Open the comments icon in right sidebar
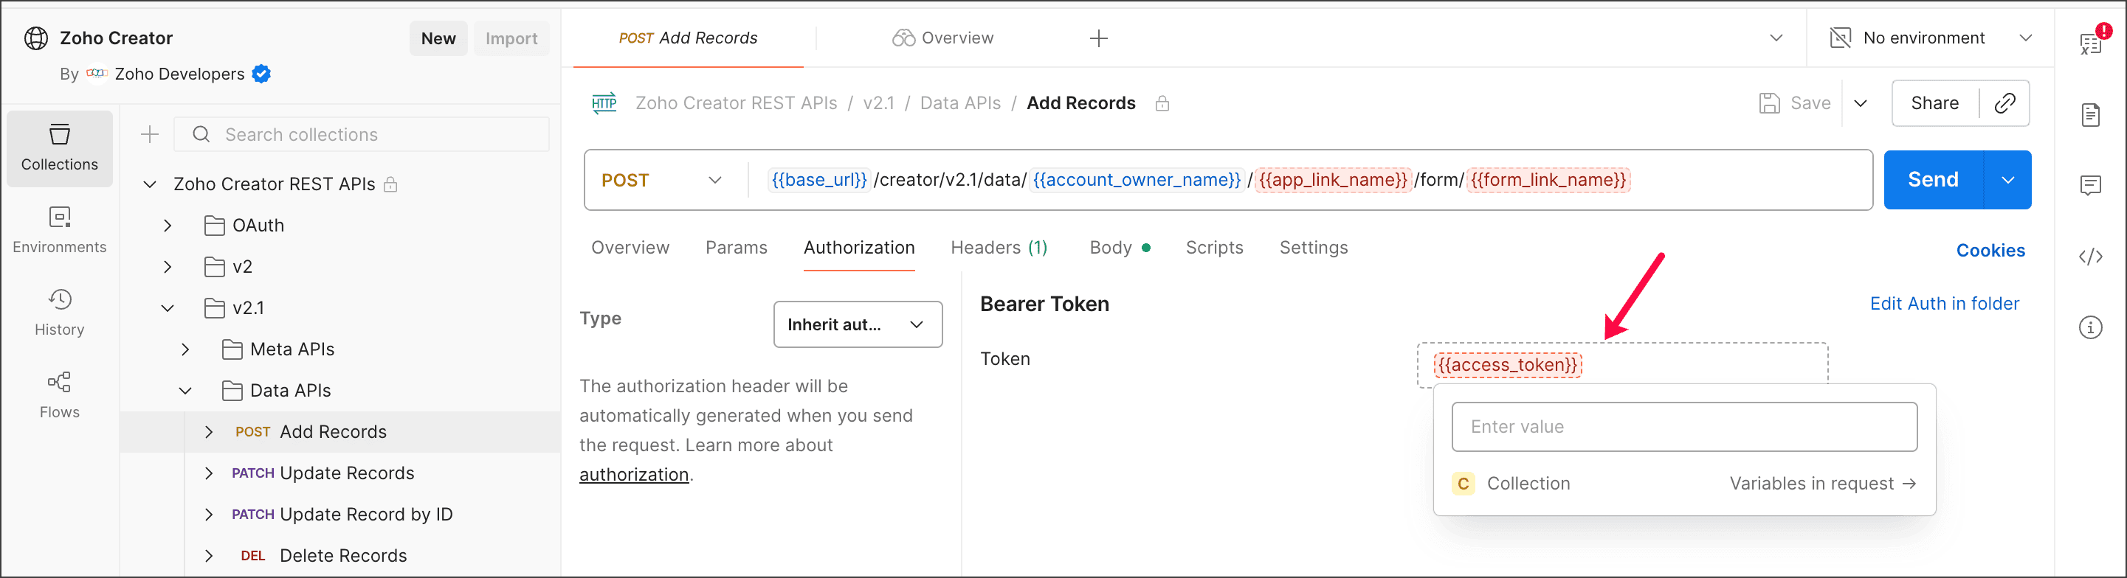 point(2090,186)
